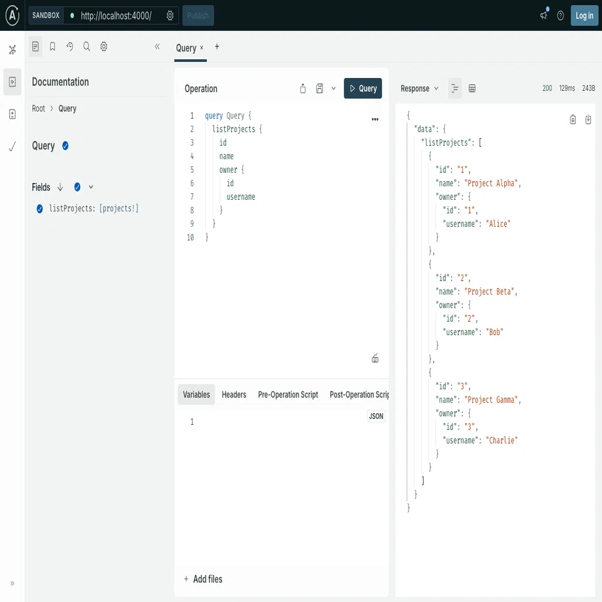The image size is (602, 602).
Task: Open listProjects field documentation
Action: click(x=71, y=208)
